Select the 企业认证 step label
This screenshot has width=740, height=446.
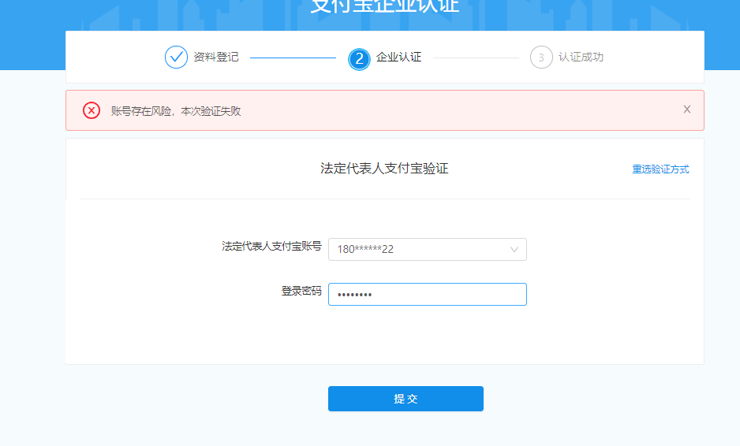pos(398,57)
